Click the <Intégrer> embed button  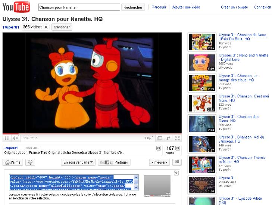tap(159, 162)
